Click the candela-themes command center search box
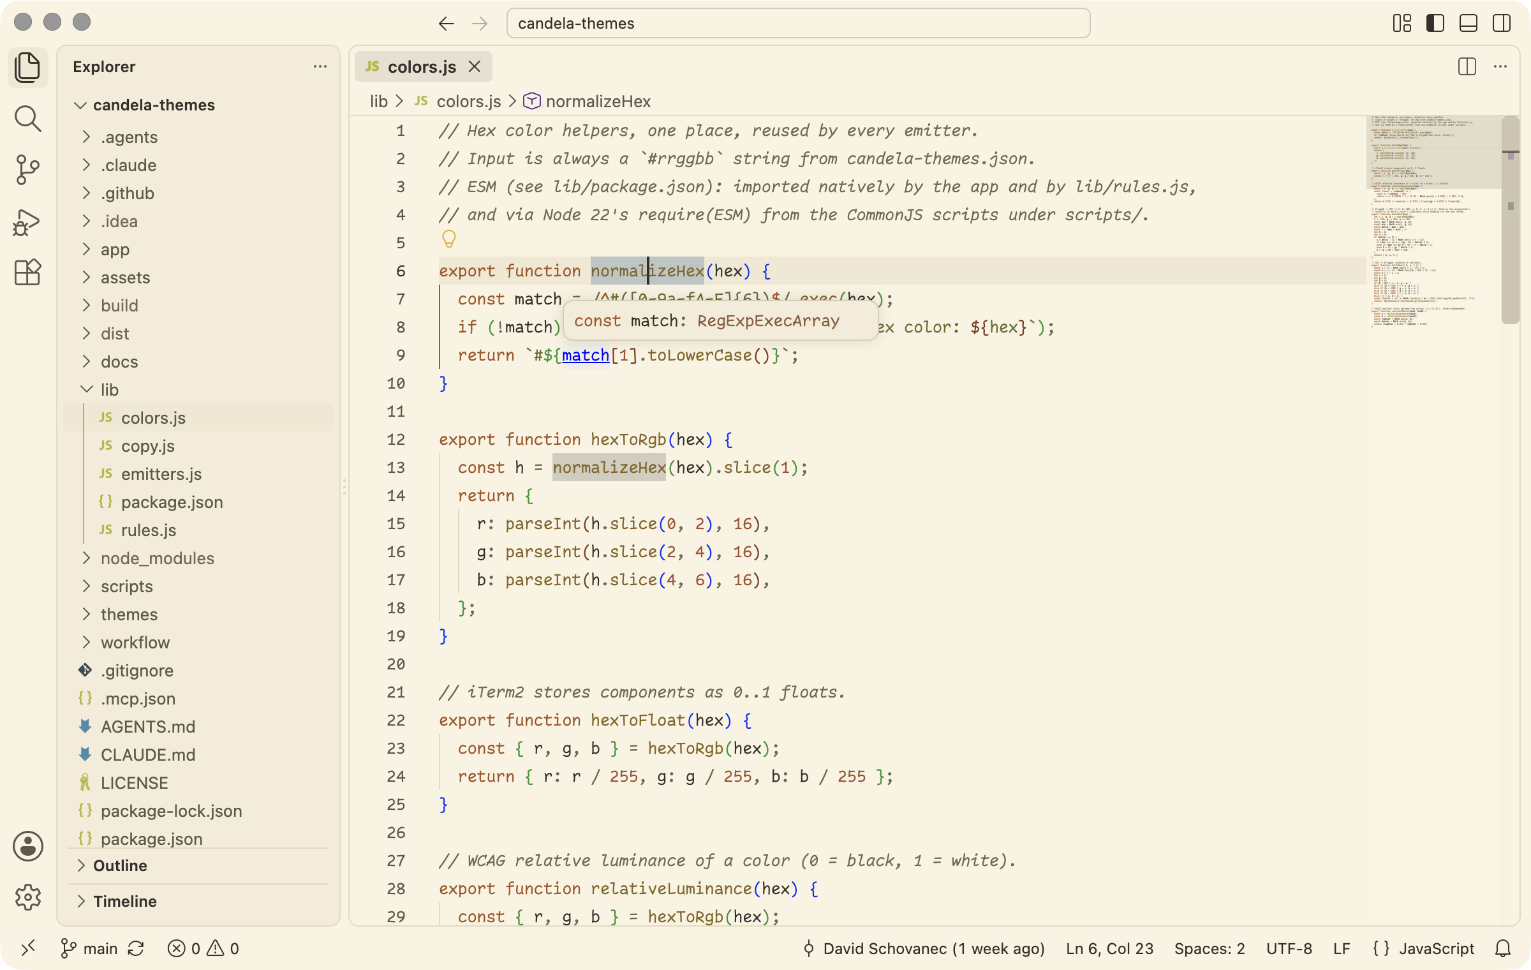 click(x=798, y=24)
